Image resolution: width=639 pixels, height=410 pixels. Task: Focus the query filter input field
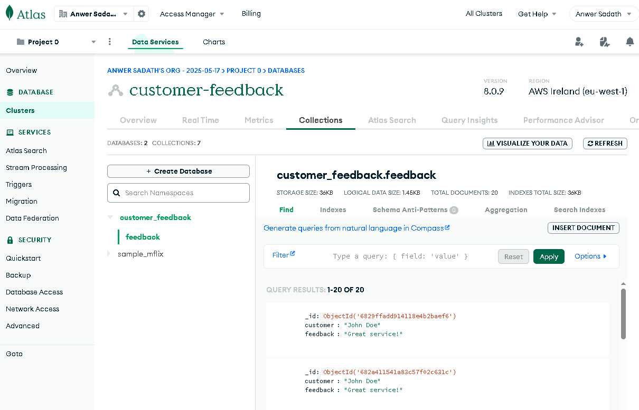[x=400, y=256]
